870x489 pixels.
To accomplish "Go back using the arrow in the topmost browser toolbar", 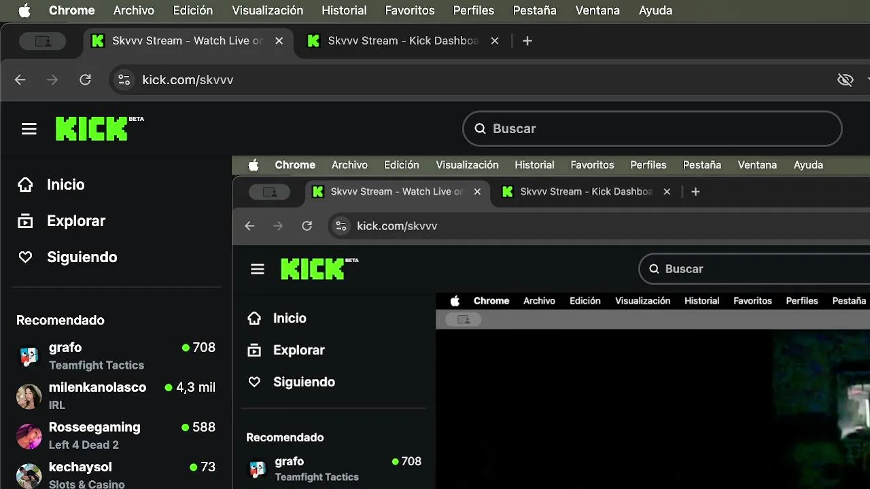I will point(20,79).
